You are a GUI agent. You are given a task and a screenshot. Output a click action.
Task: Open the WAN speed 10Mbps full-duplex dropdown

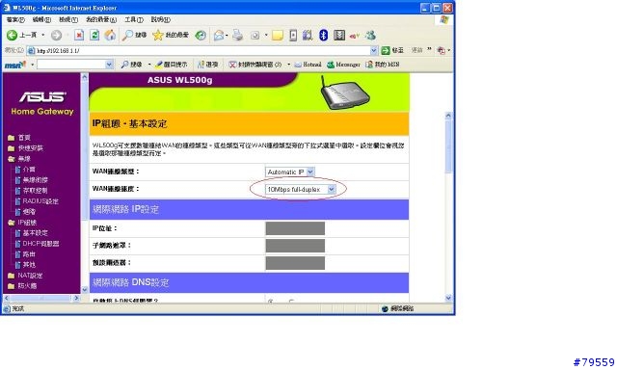click(300, 190)
